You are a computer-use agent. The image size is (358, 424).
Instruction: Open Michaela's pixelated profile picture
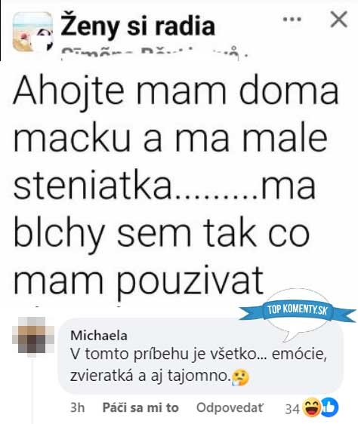point(32,336)
